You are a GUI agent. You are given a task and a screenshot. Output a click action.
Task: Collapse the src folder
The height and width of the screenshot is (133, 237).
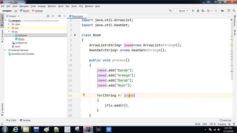pyautogui.click(x=9, y=31)
